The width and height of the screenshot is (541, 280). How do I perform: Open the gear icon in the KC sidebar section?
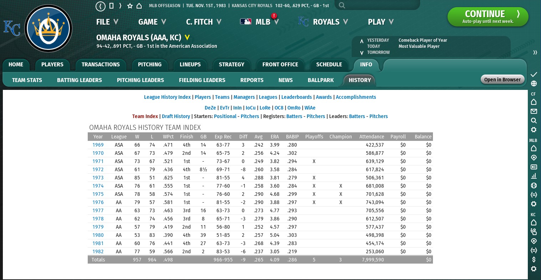coord(534,269)
